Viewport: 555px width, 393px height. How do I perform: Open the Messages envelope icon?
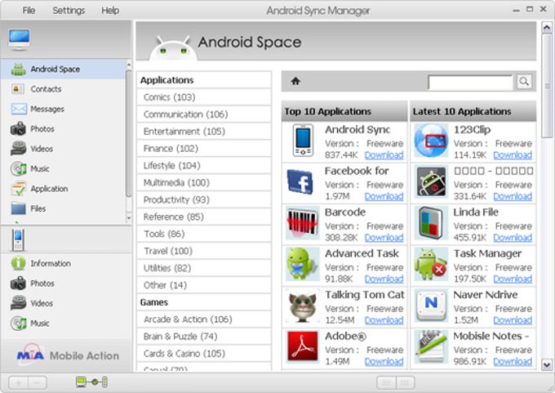coord(19,109)
